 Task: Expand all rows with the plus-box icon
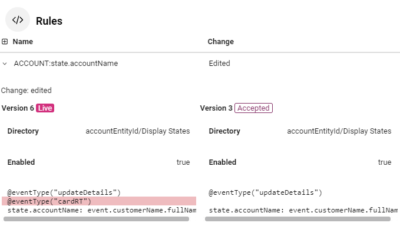tap(5, 42)
